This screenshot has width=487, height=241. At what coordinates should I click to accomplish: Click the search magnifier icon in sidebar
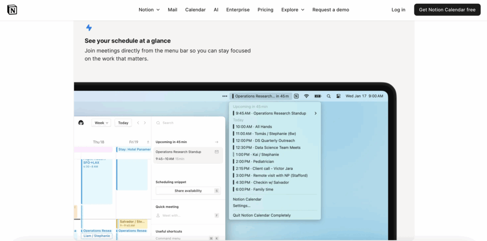click(158, 123)
